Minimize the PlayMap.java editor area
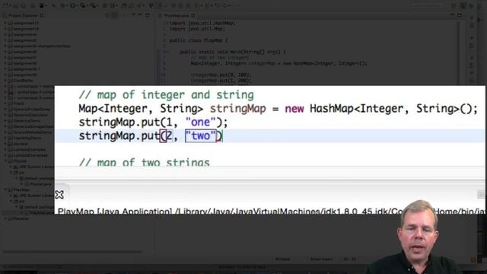Screen dimensions: 487x274 click(x=453, y=15)
